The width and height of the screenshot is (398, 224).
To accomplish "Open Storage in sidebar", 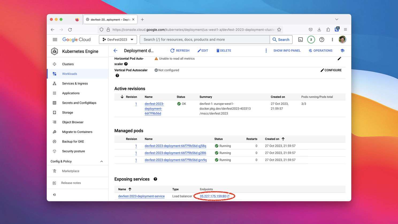I will (78, 112).
